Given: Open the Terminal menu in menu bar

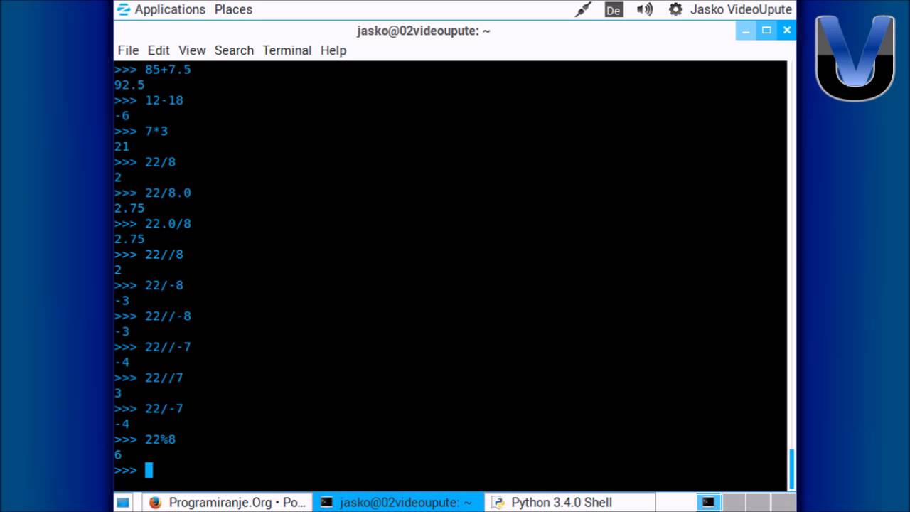Looking at the screenshot, I should pyautogui.click(x=287, y=50).
